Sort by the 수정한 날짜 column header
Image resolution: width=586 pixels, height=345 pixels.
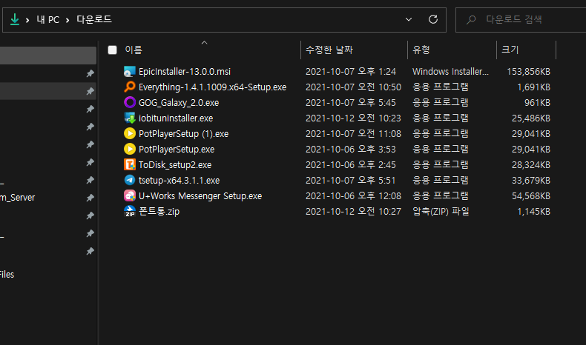point(329,50)
